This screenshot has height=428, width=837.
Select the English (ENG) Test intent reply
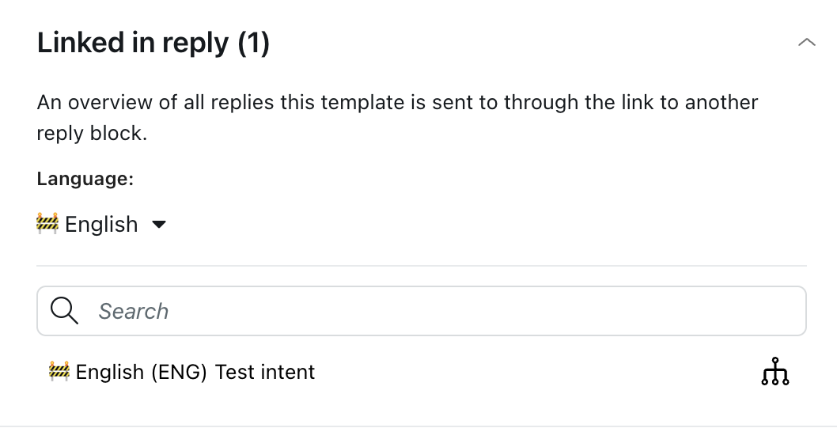coord(421,372)
